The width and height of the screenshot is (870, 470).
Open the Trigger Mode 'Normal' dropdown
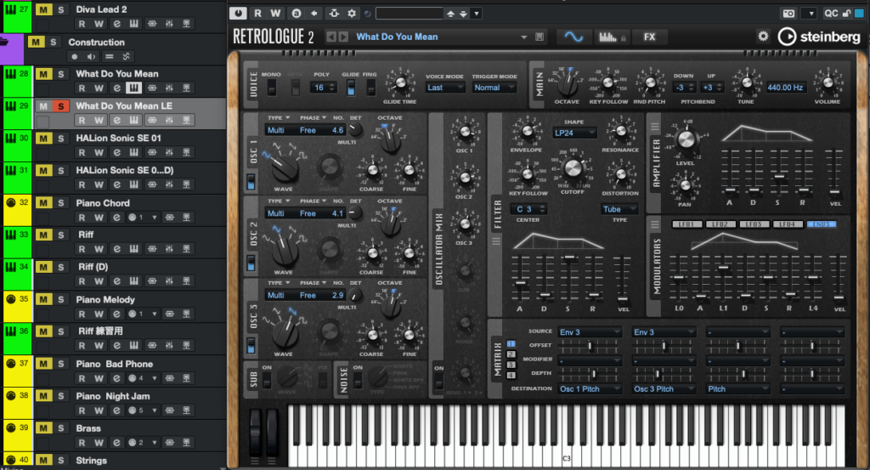pyautogui.click(x=494, y=88)
